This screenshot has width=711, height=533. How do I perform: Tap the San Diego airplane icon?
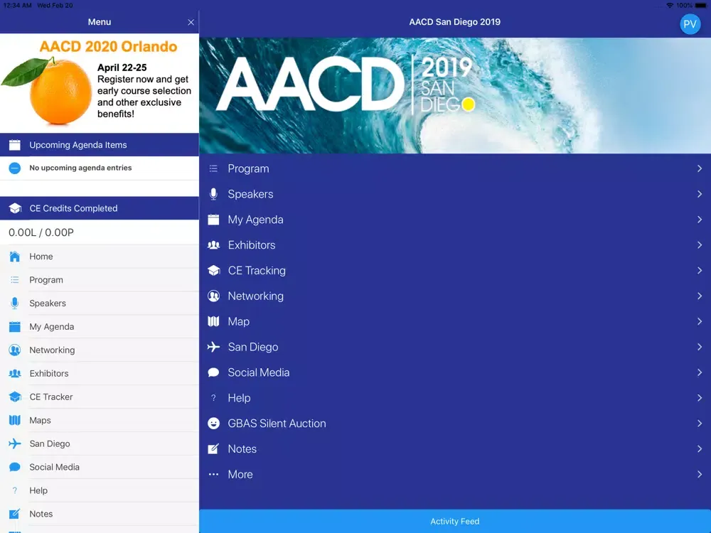click(x=212, y=347)
